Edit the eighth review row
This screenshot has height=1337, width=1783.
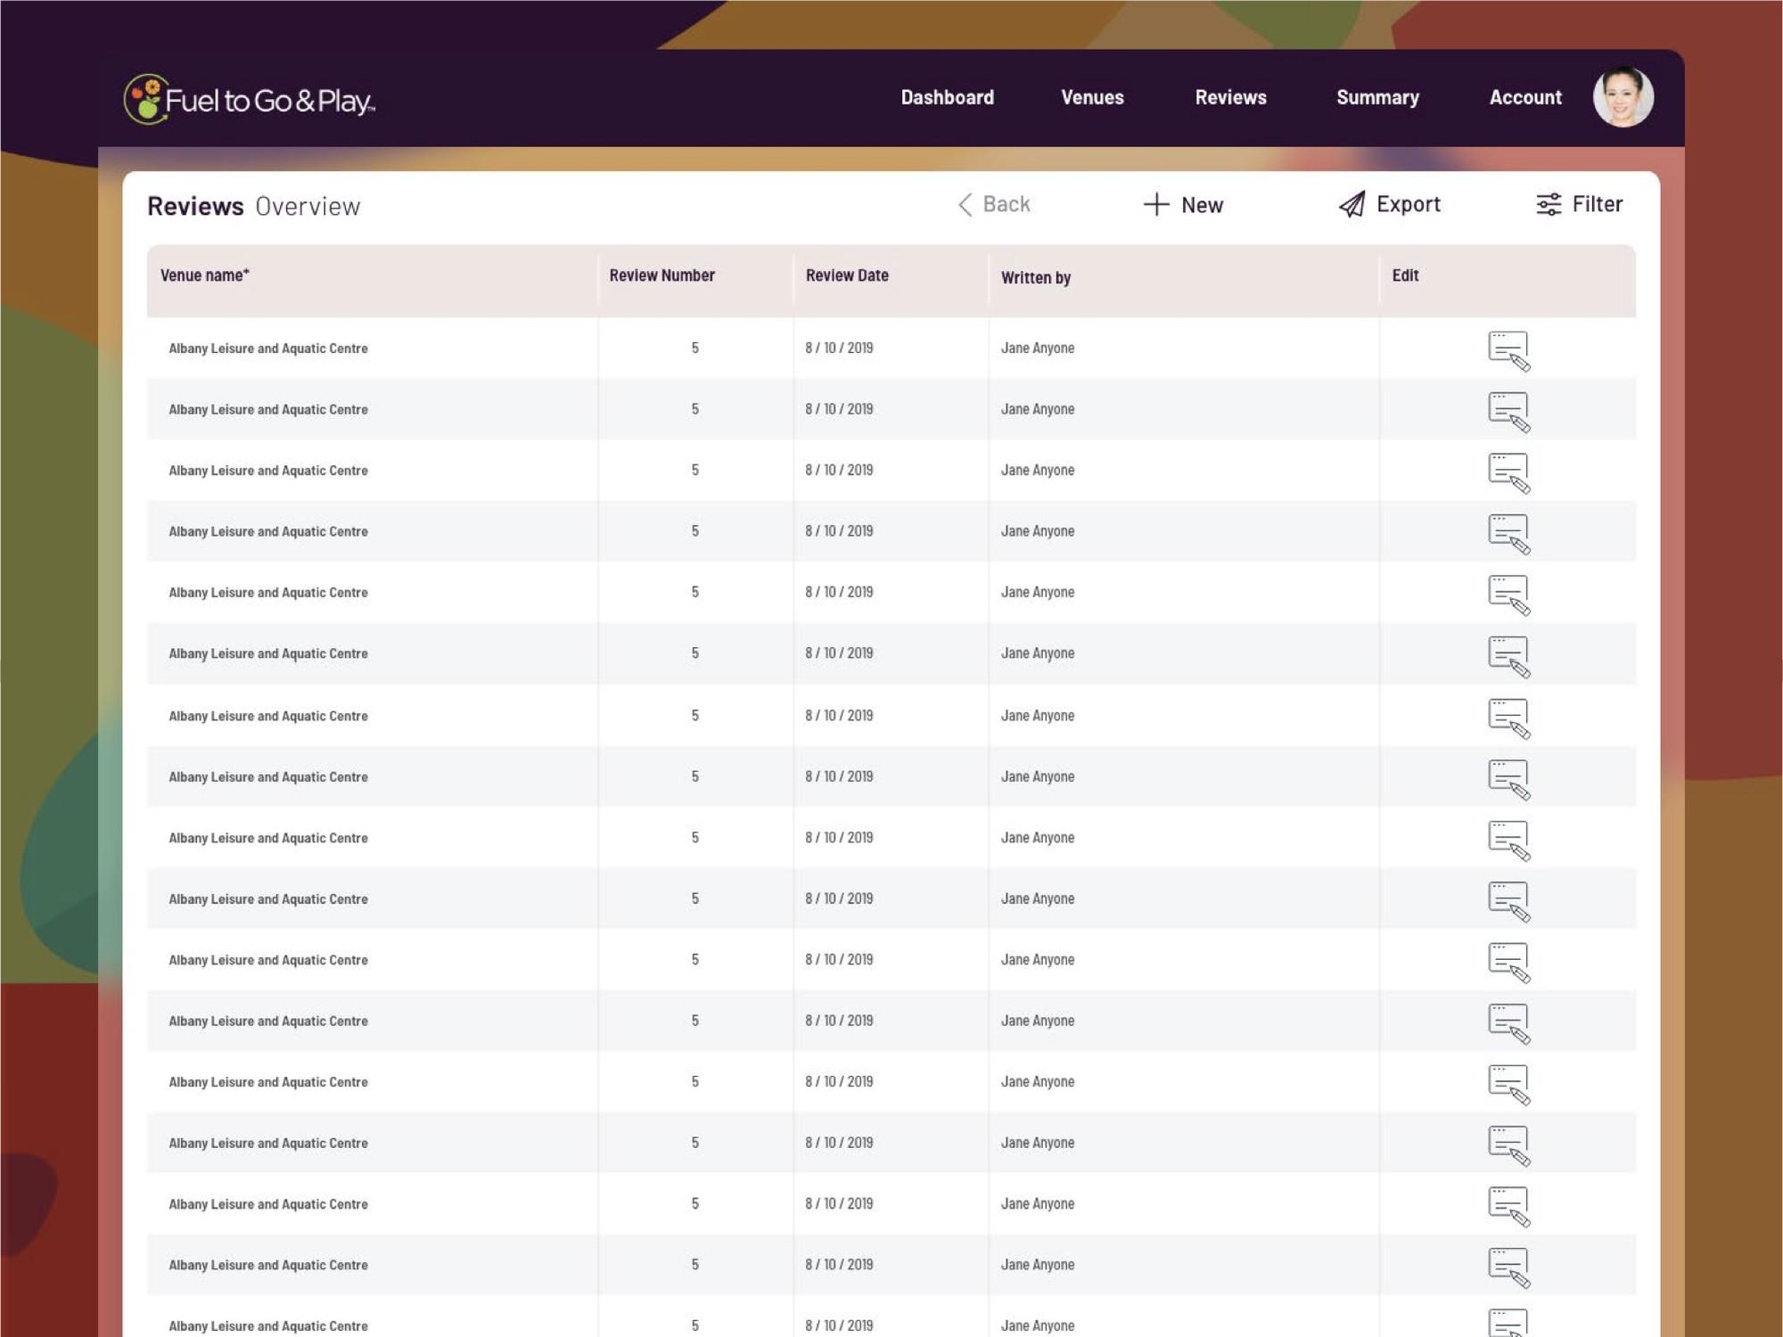(x=1508, y=779)
